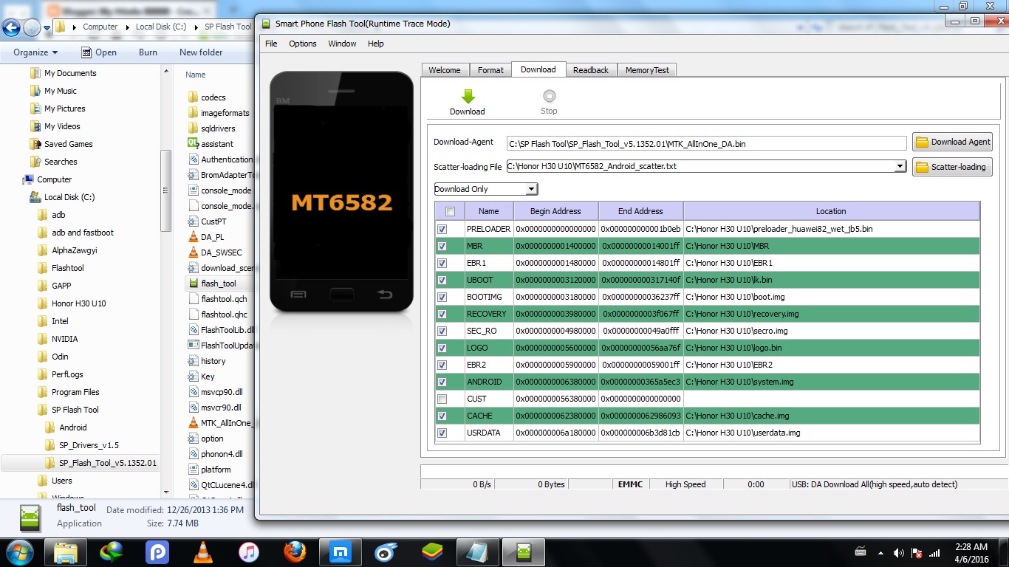Switch to the Welcome tab
The image size is (1009, 567).
pyautogui.click(x=445, y=70)
